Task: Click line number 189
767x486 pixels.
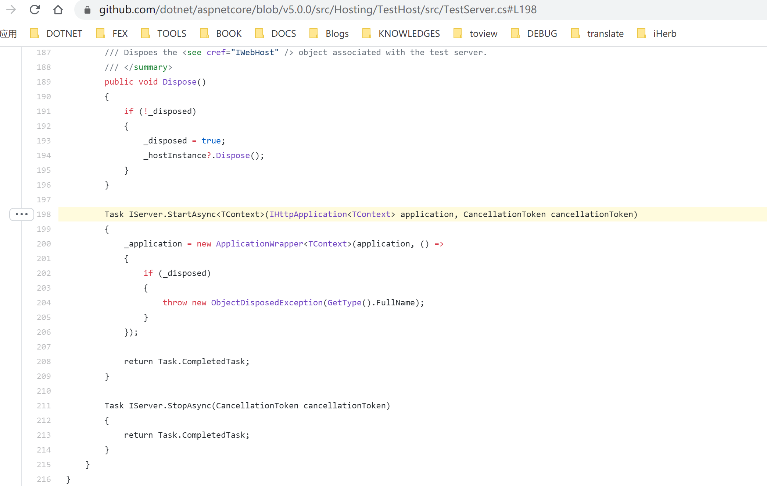Action: pos(44,82)
